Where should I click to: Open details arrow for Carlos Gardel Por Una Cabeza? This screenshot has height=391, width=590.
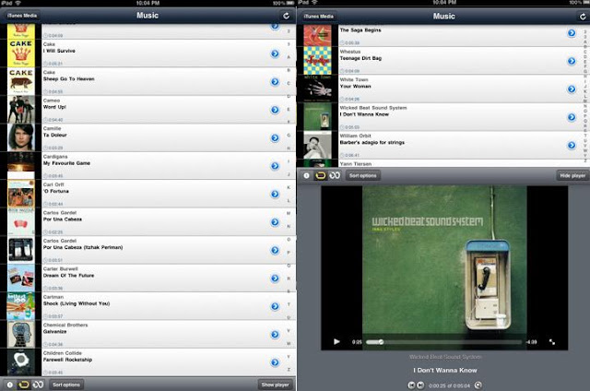coord(275,222)
